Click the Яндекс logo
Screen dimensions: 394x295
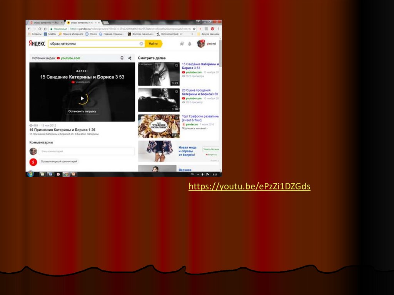[37, 43]
